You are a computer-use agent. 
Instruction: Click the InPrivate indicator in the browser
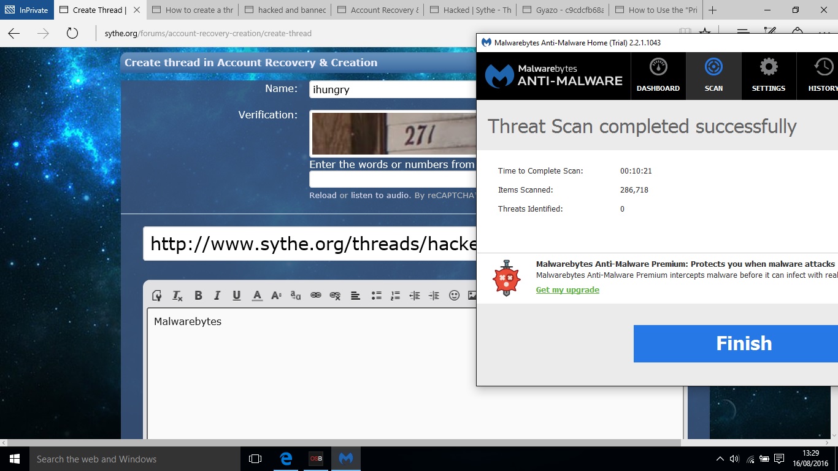tap(26, 10)
